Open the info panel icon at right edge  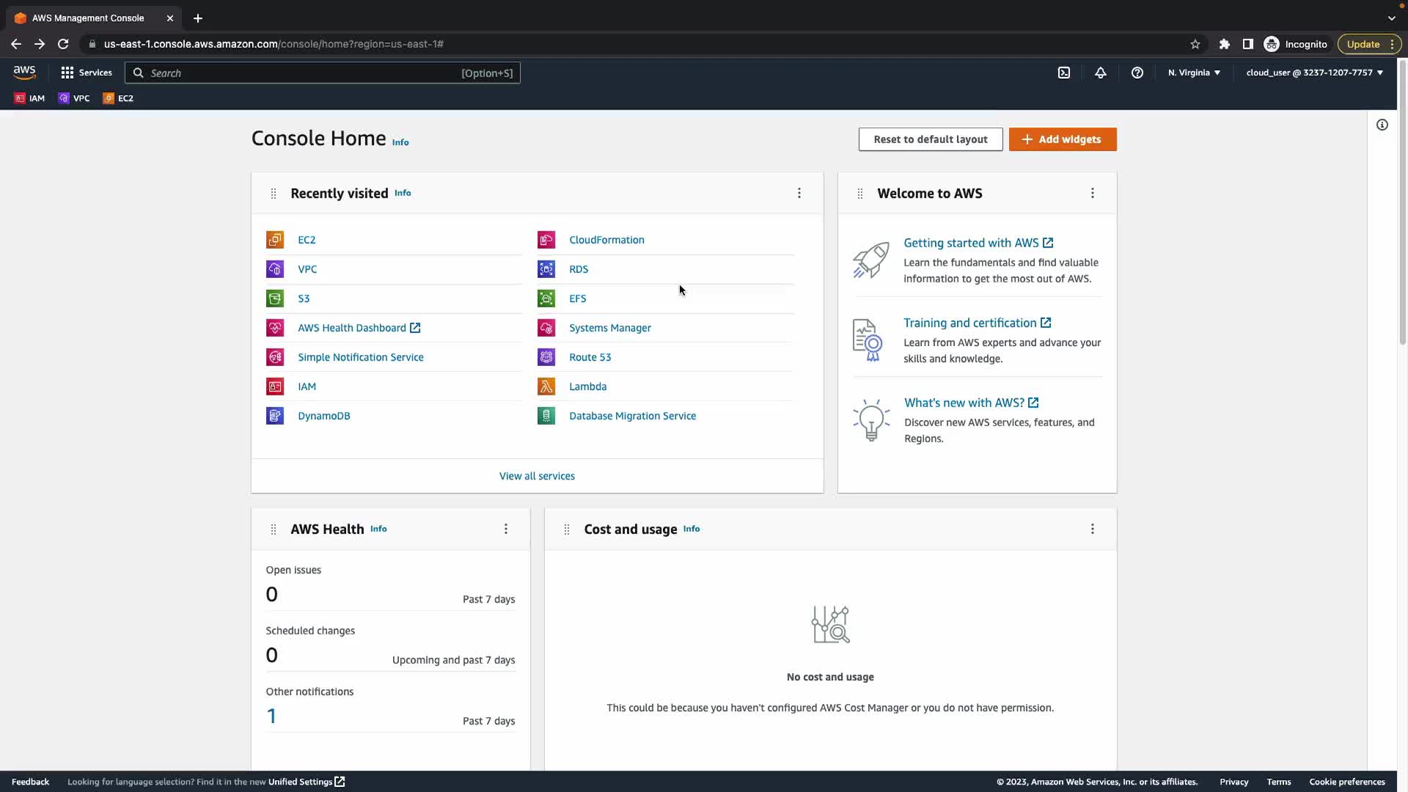pyautogui.click(x=1382, y=125)
